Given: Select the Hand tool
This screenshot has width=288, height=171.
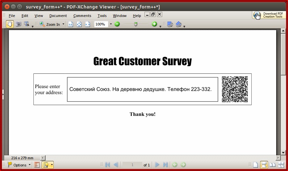Looking at the screenshot, I should pos(10,24).
